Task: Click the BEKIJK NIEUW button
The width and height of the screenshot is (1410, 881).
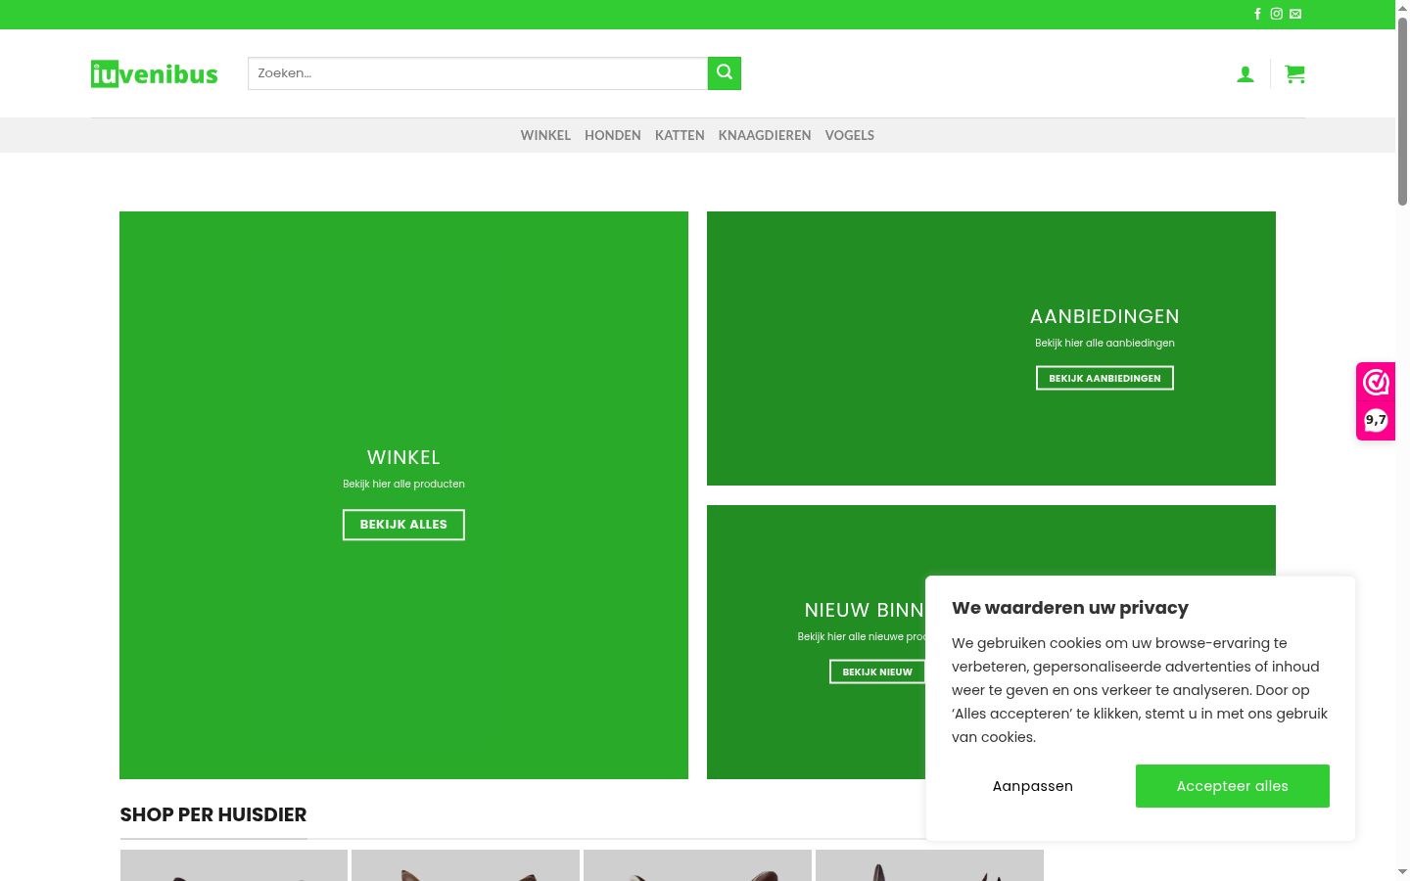Action: (877, 672)
